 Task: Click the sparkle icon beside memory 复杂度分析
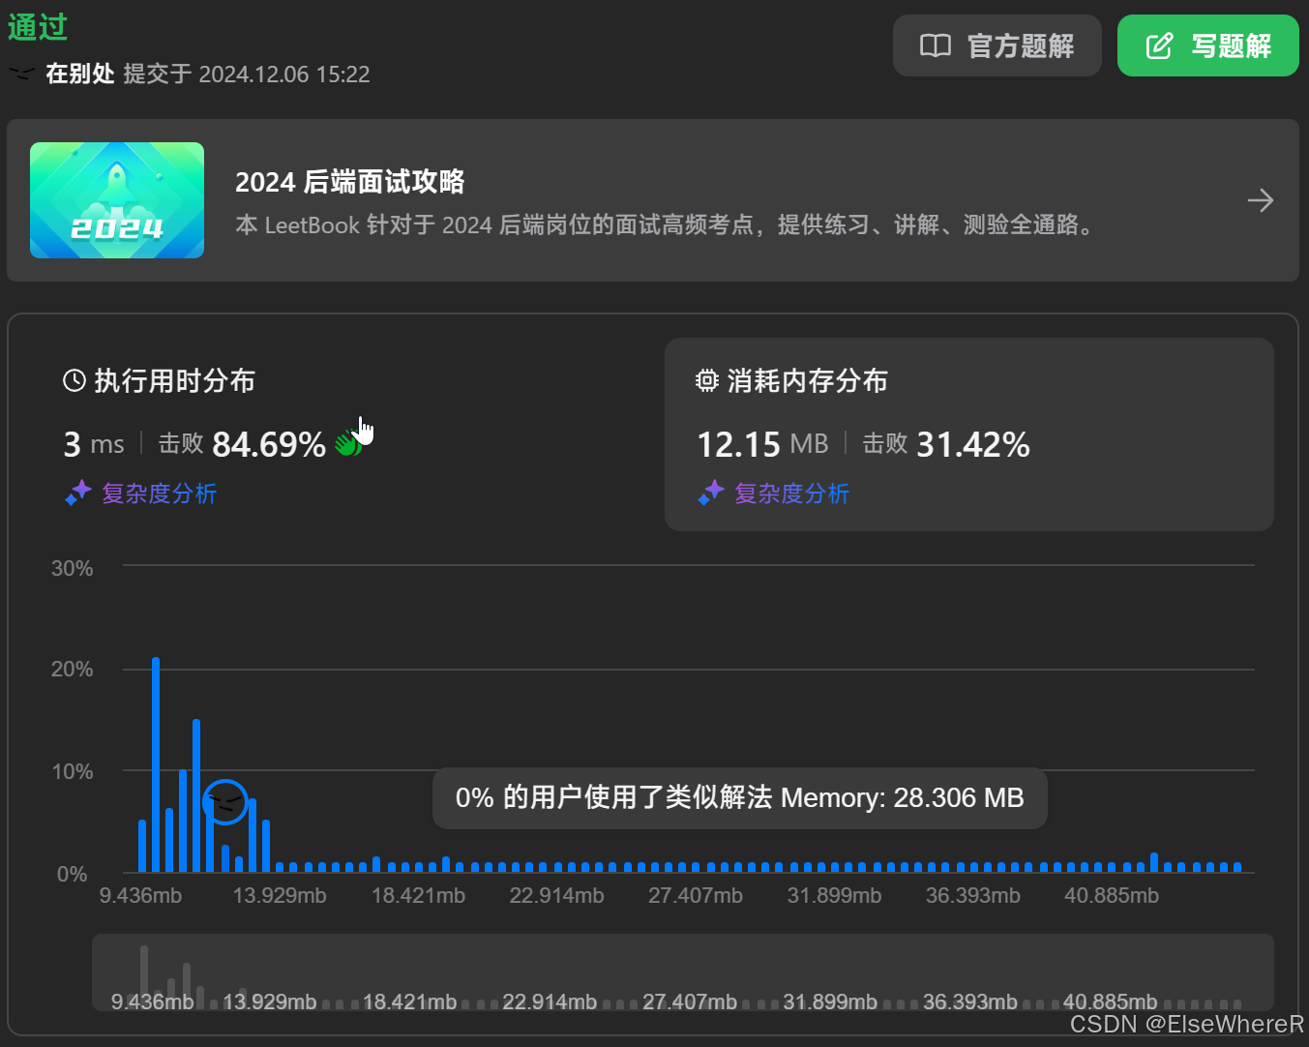(x=710, y=494)
